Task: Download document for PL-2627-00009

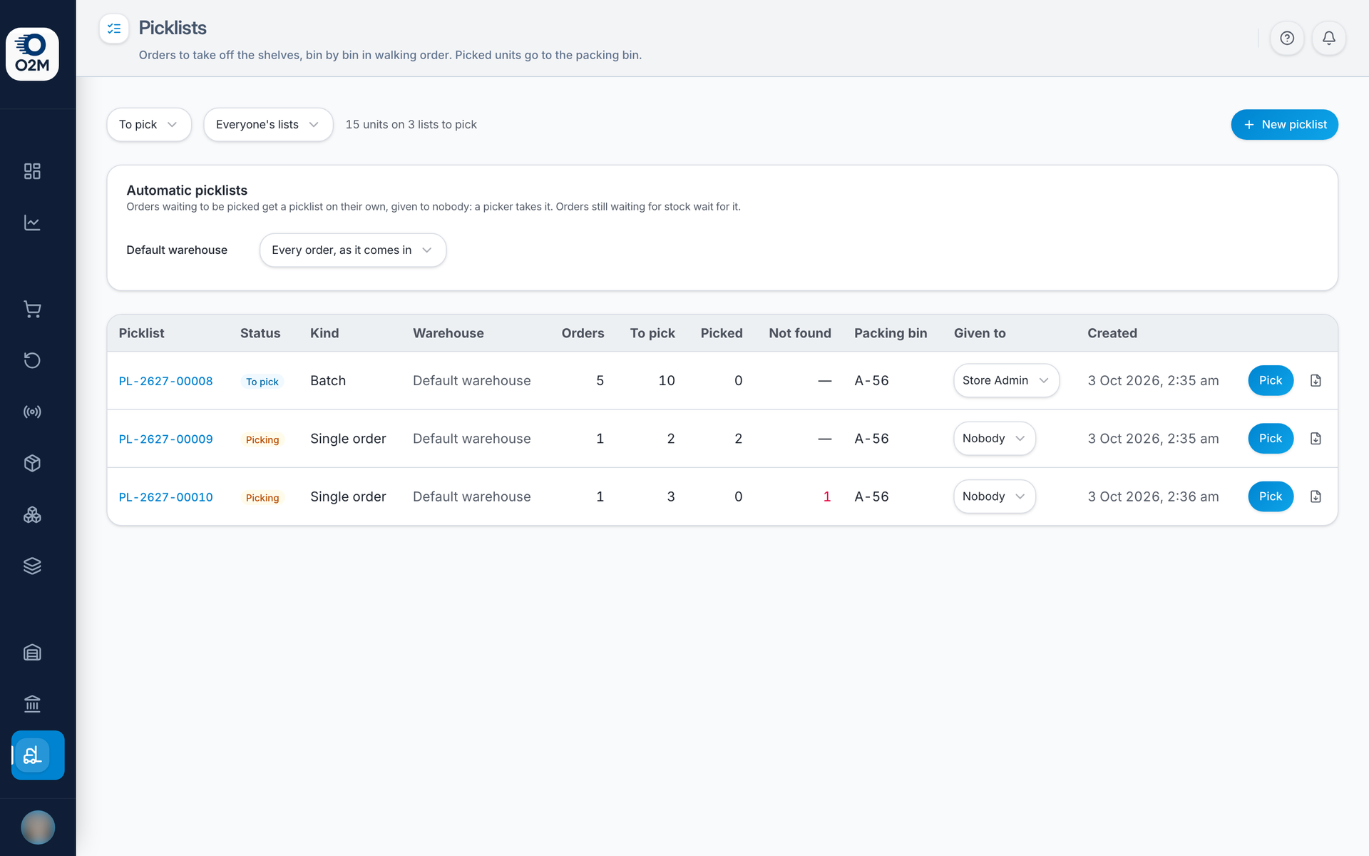Action: click(1316, 438)
